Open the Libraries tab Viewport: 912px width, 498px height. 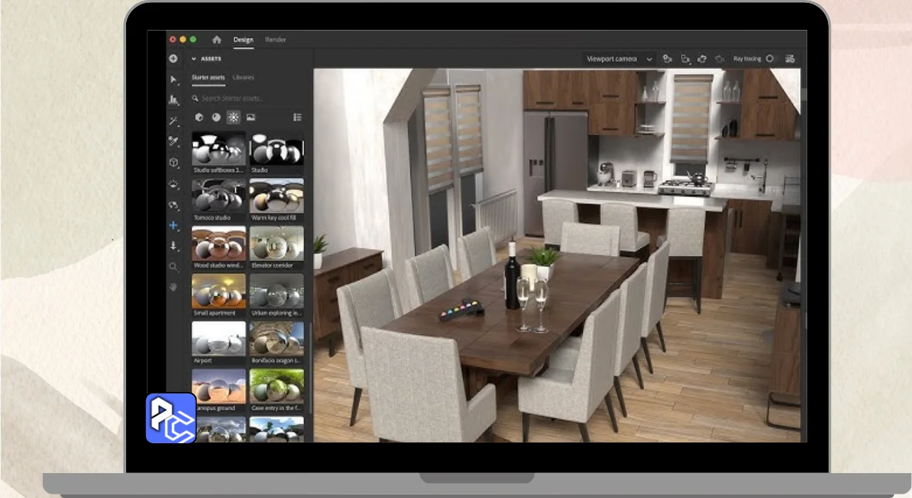tap(243, 78)
